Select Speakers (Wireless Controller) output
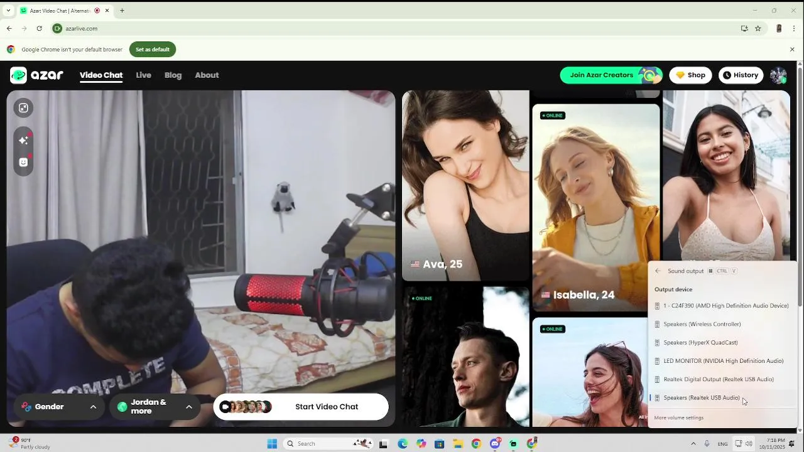 pos(722,324)
